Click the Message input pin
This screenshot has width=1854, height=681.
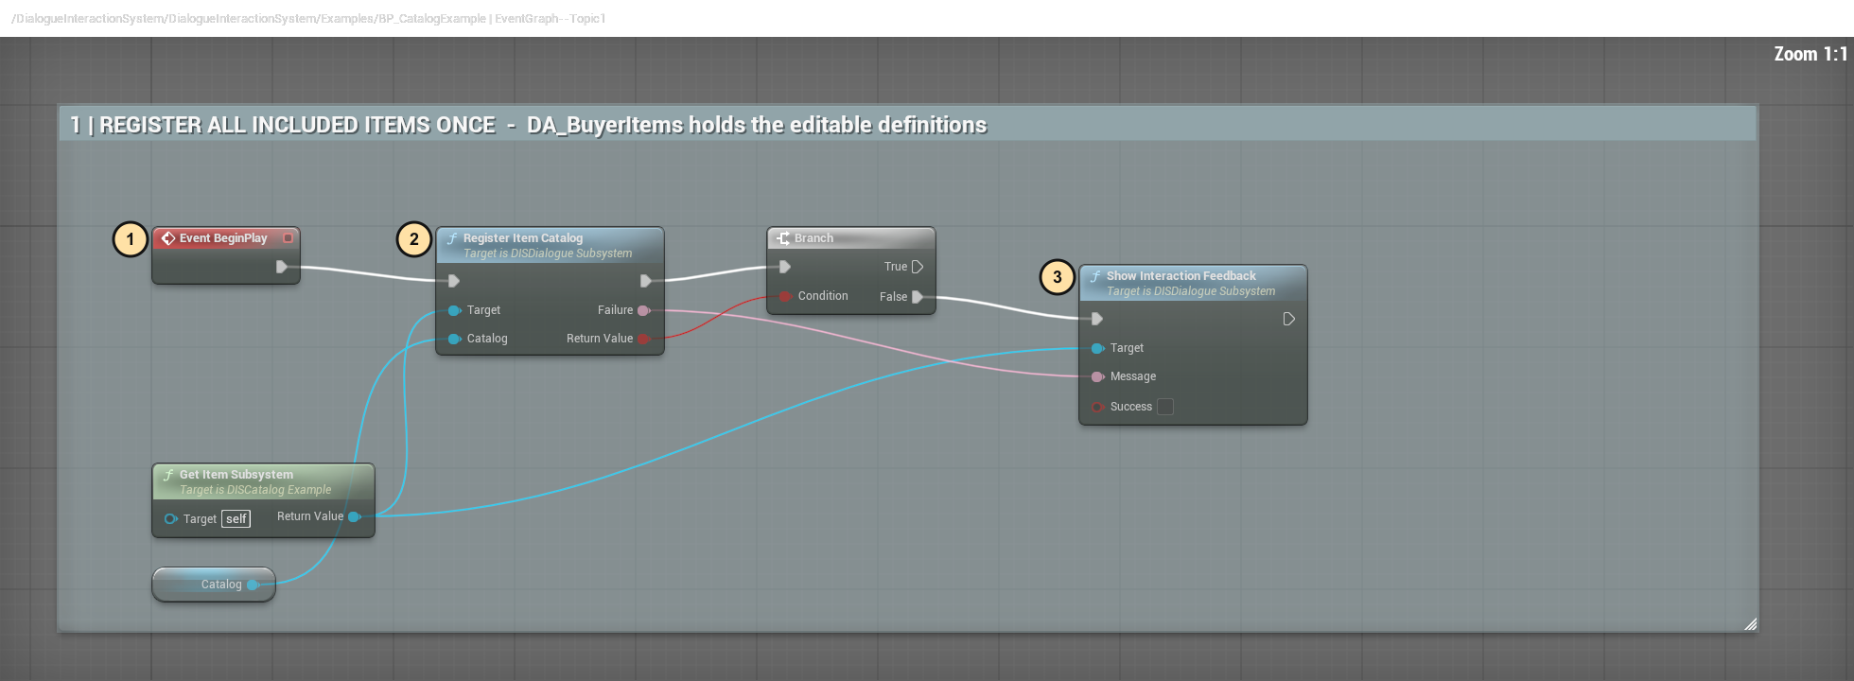point(1097,376)
